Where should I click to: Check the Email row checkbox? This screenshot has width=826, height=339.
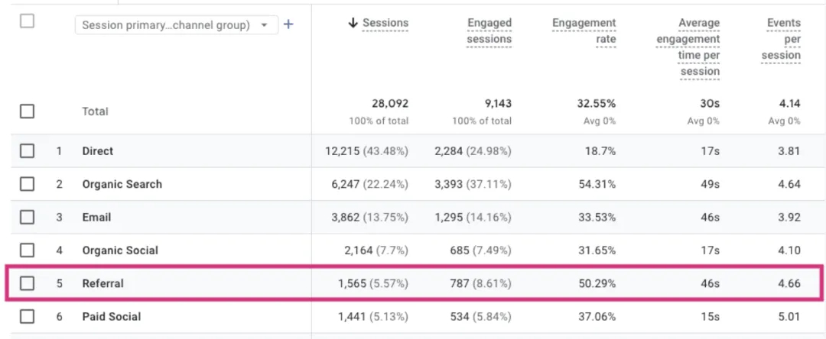pos(27,218)
